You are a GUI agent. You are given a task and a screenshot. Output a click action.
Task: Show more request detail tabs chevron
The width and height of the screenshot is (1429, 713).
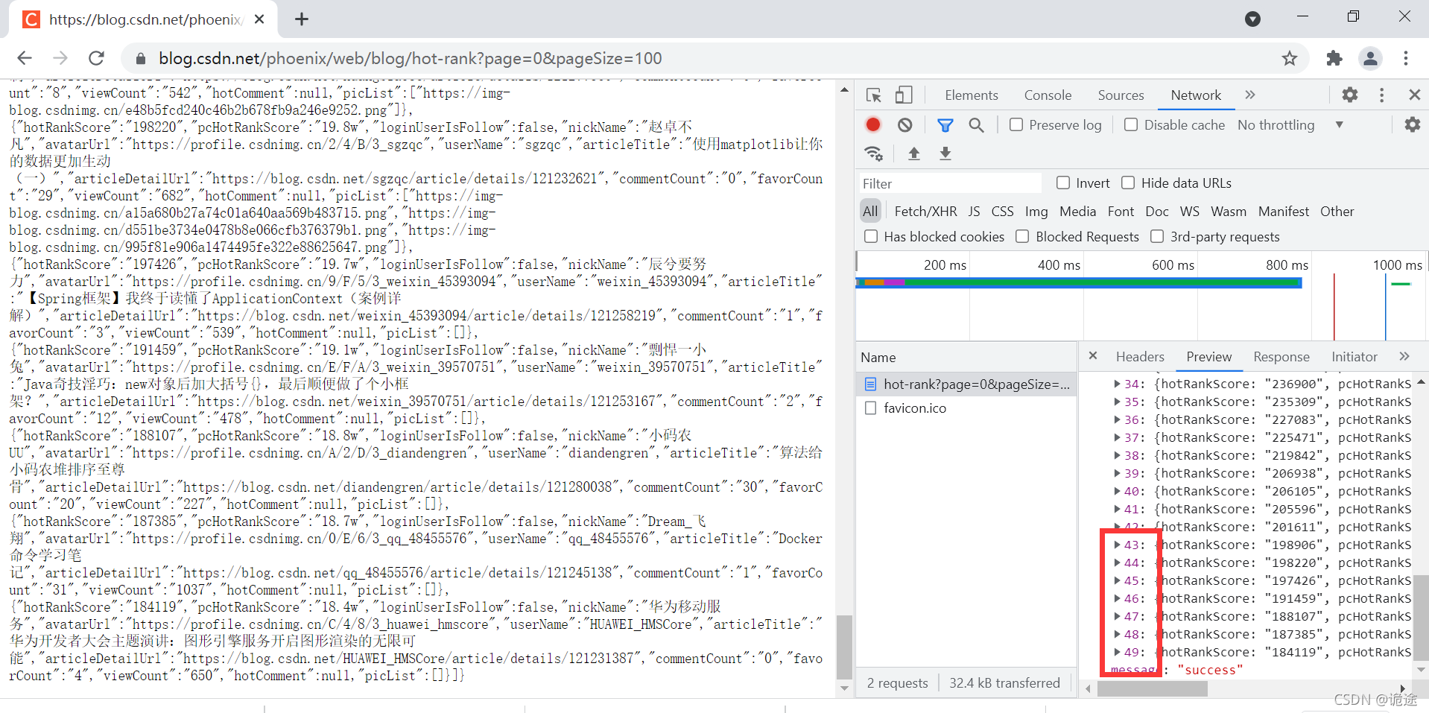click(x=1404, y=356)
